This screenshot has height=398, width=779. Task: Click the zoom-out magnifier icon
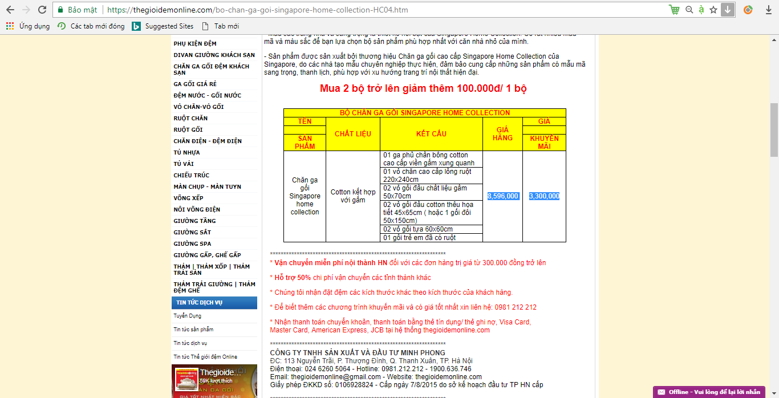[x=689, y=10]
